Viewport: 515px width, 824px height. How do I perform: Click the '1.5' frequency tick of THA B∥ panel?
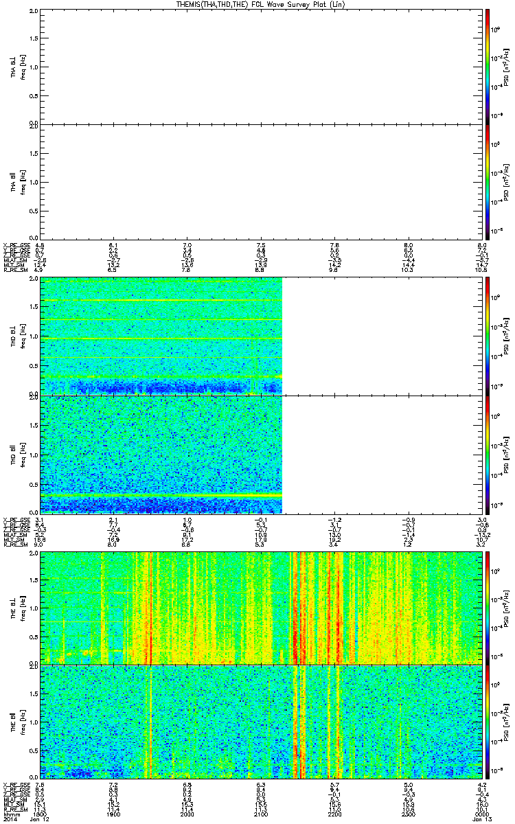click(x=34, y=154)
